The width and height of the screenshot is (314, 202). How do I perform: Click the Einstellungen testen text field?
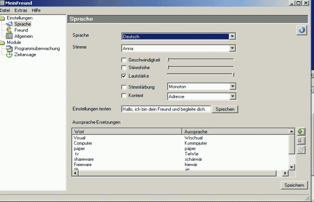(x=166, y=109)
